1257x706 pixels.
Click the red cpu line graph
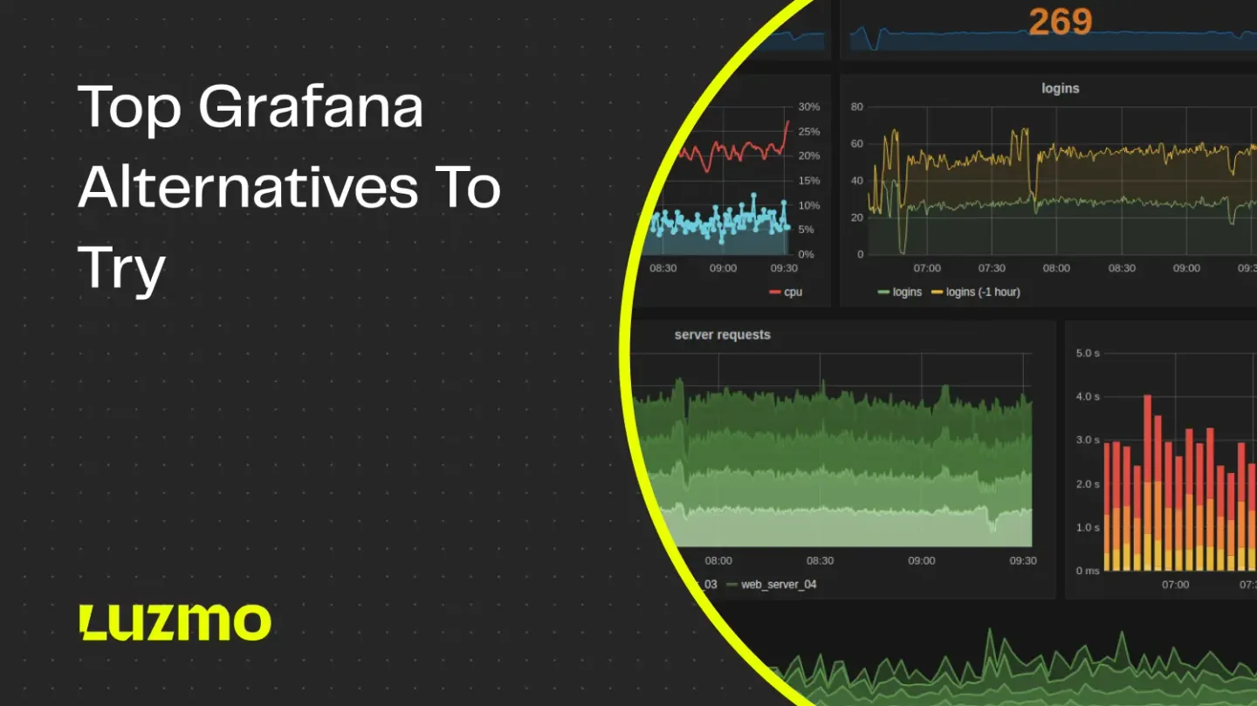tap(733, 150)
